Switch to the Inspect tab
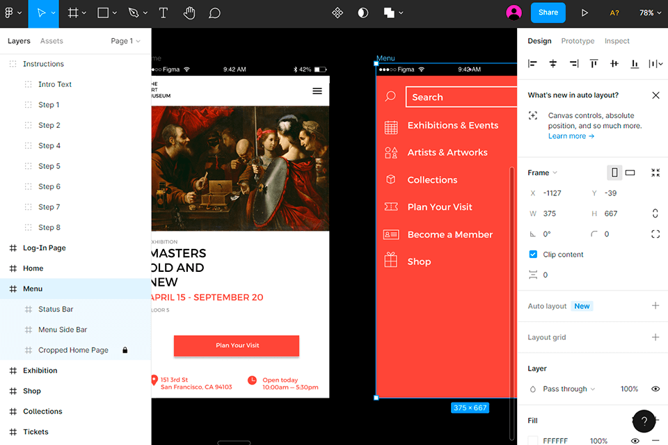668x445 pixels. [617, 41]
